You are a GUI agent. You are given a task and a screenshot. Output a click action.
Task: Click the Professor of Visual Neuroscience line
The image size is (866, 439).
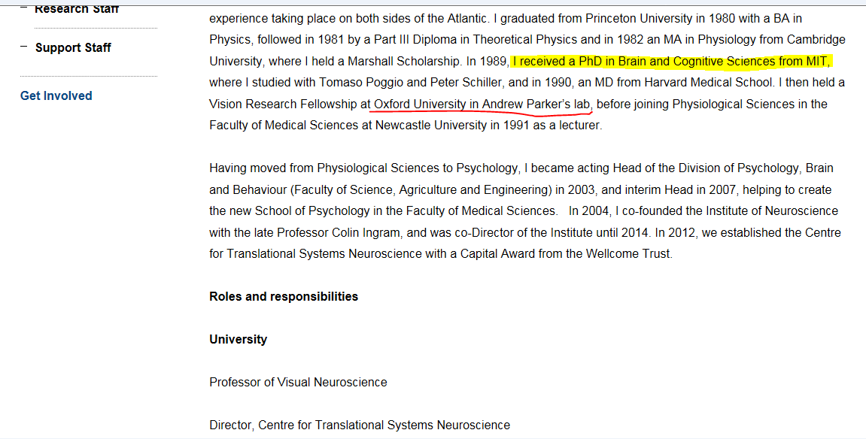[298, 383]
